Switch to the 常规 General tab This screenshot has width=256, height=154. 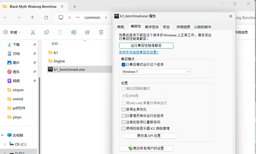(121, 27)
